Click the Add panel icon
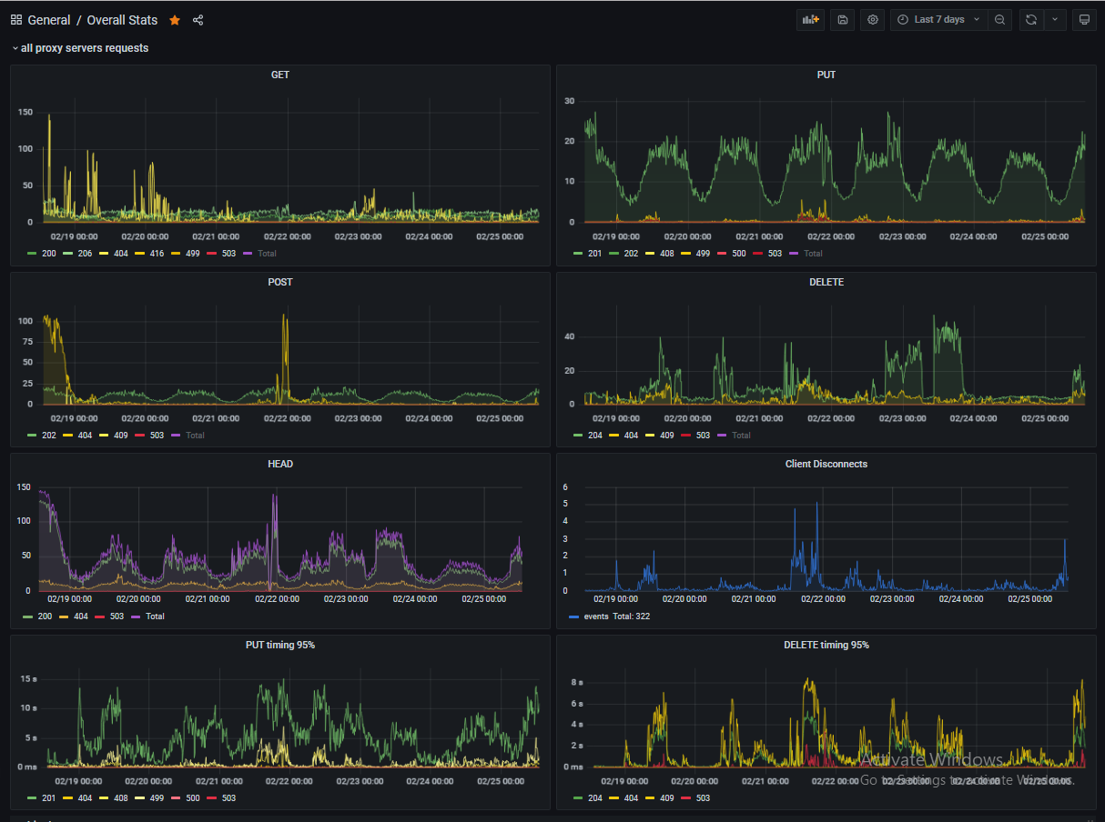The width and height of the screenshot is (1105, 822). [809, 20]
